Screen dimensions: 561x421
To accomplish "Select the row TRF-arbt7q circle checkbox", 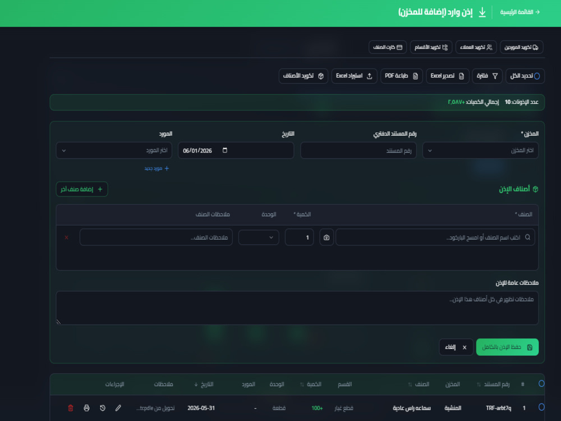I will click(x=541, y=407).
